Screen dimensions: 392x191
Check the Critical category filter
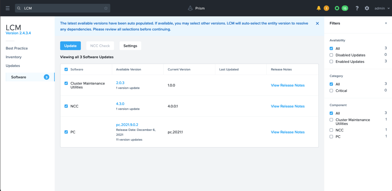click(x=331, y=90)
